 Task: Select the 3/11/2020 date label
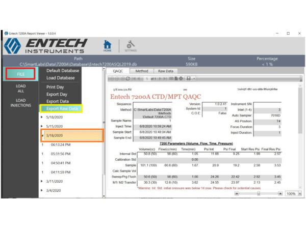click(55, 181)
